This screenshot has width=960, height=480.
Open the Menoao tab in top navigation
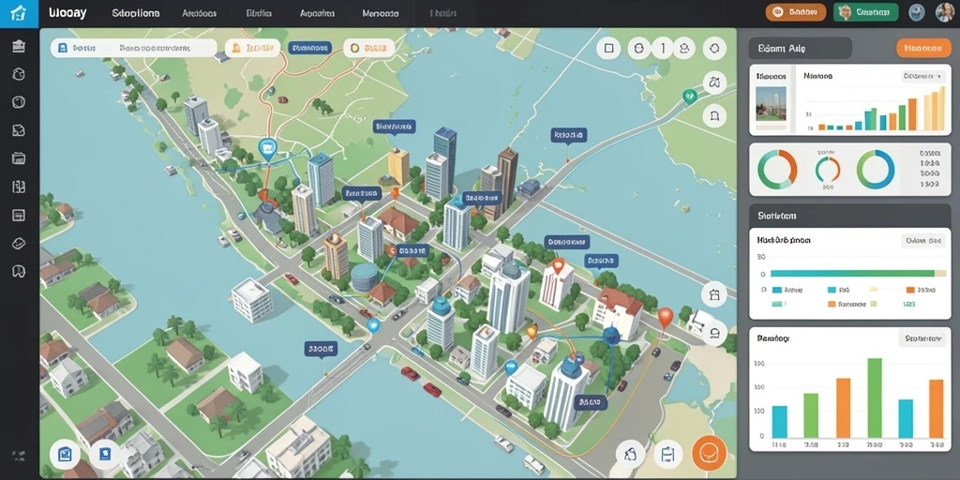(x=381, y=13)
